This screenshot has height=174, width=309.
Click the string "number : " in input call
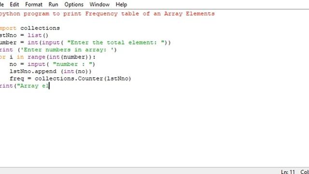pos(72,64)
